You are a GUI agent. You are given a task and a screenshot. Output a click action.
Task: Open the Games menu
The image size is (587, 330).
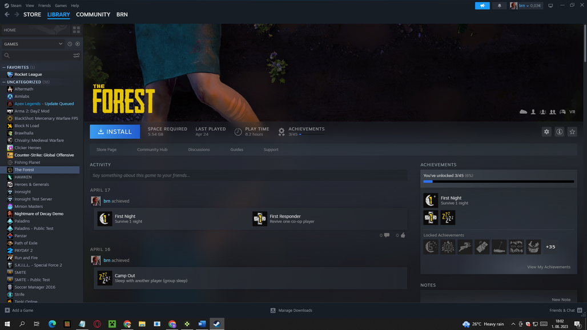coord(61,6)
